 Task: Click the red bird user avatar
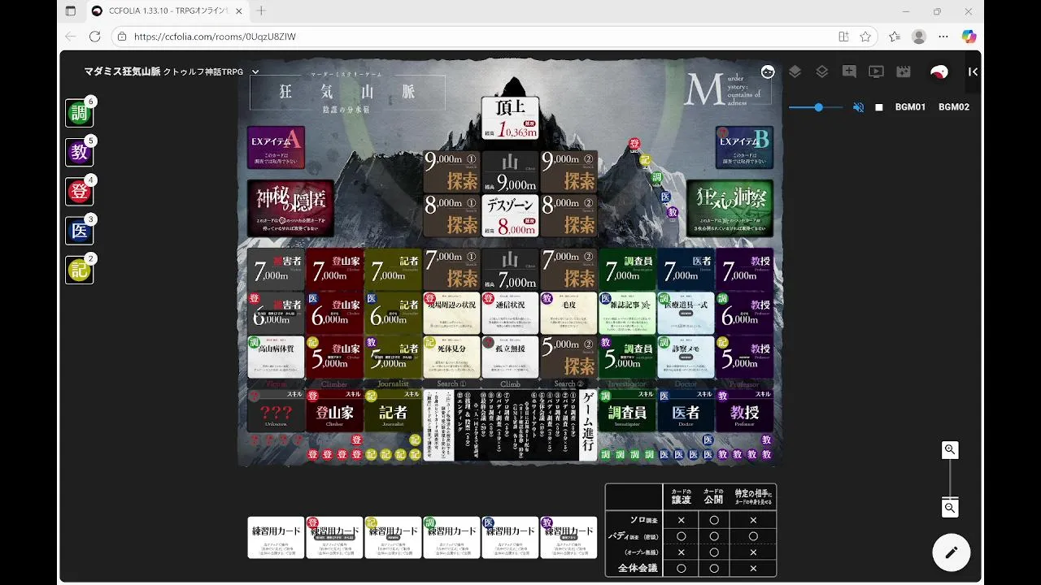(939, 71)
